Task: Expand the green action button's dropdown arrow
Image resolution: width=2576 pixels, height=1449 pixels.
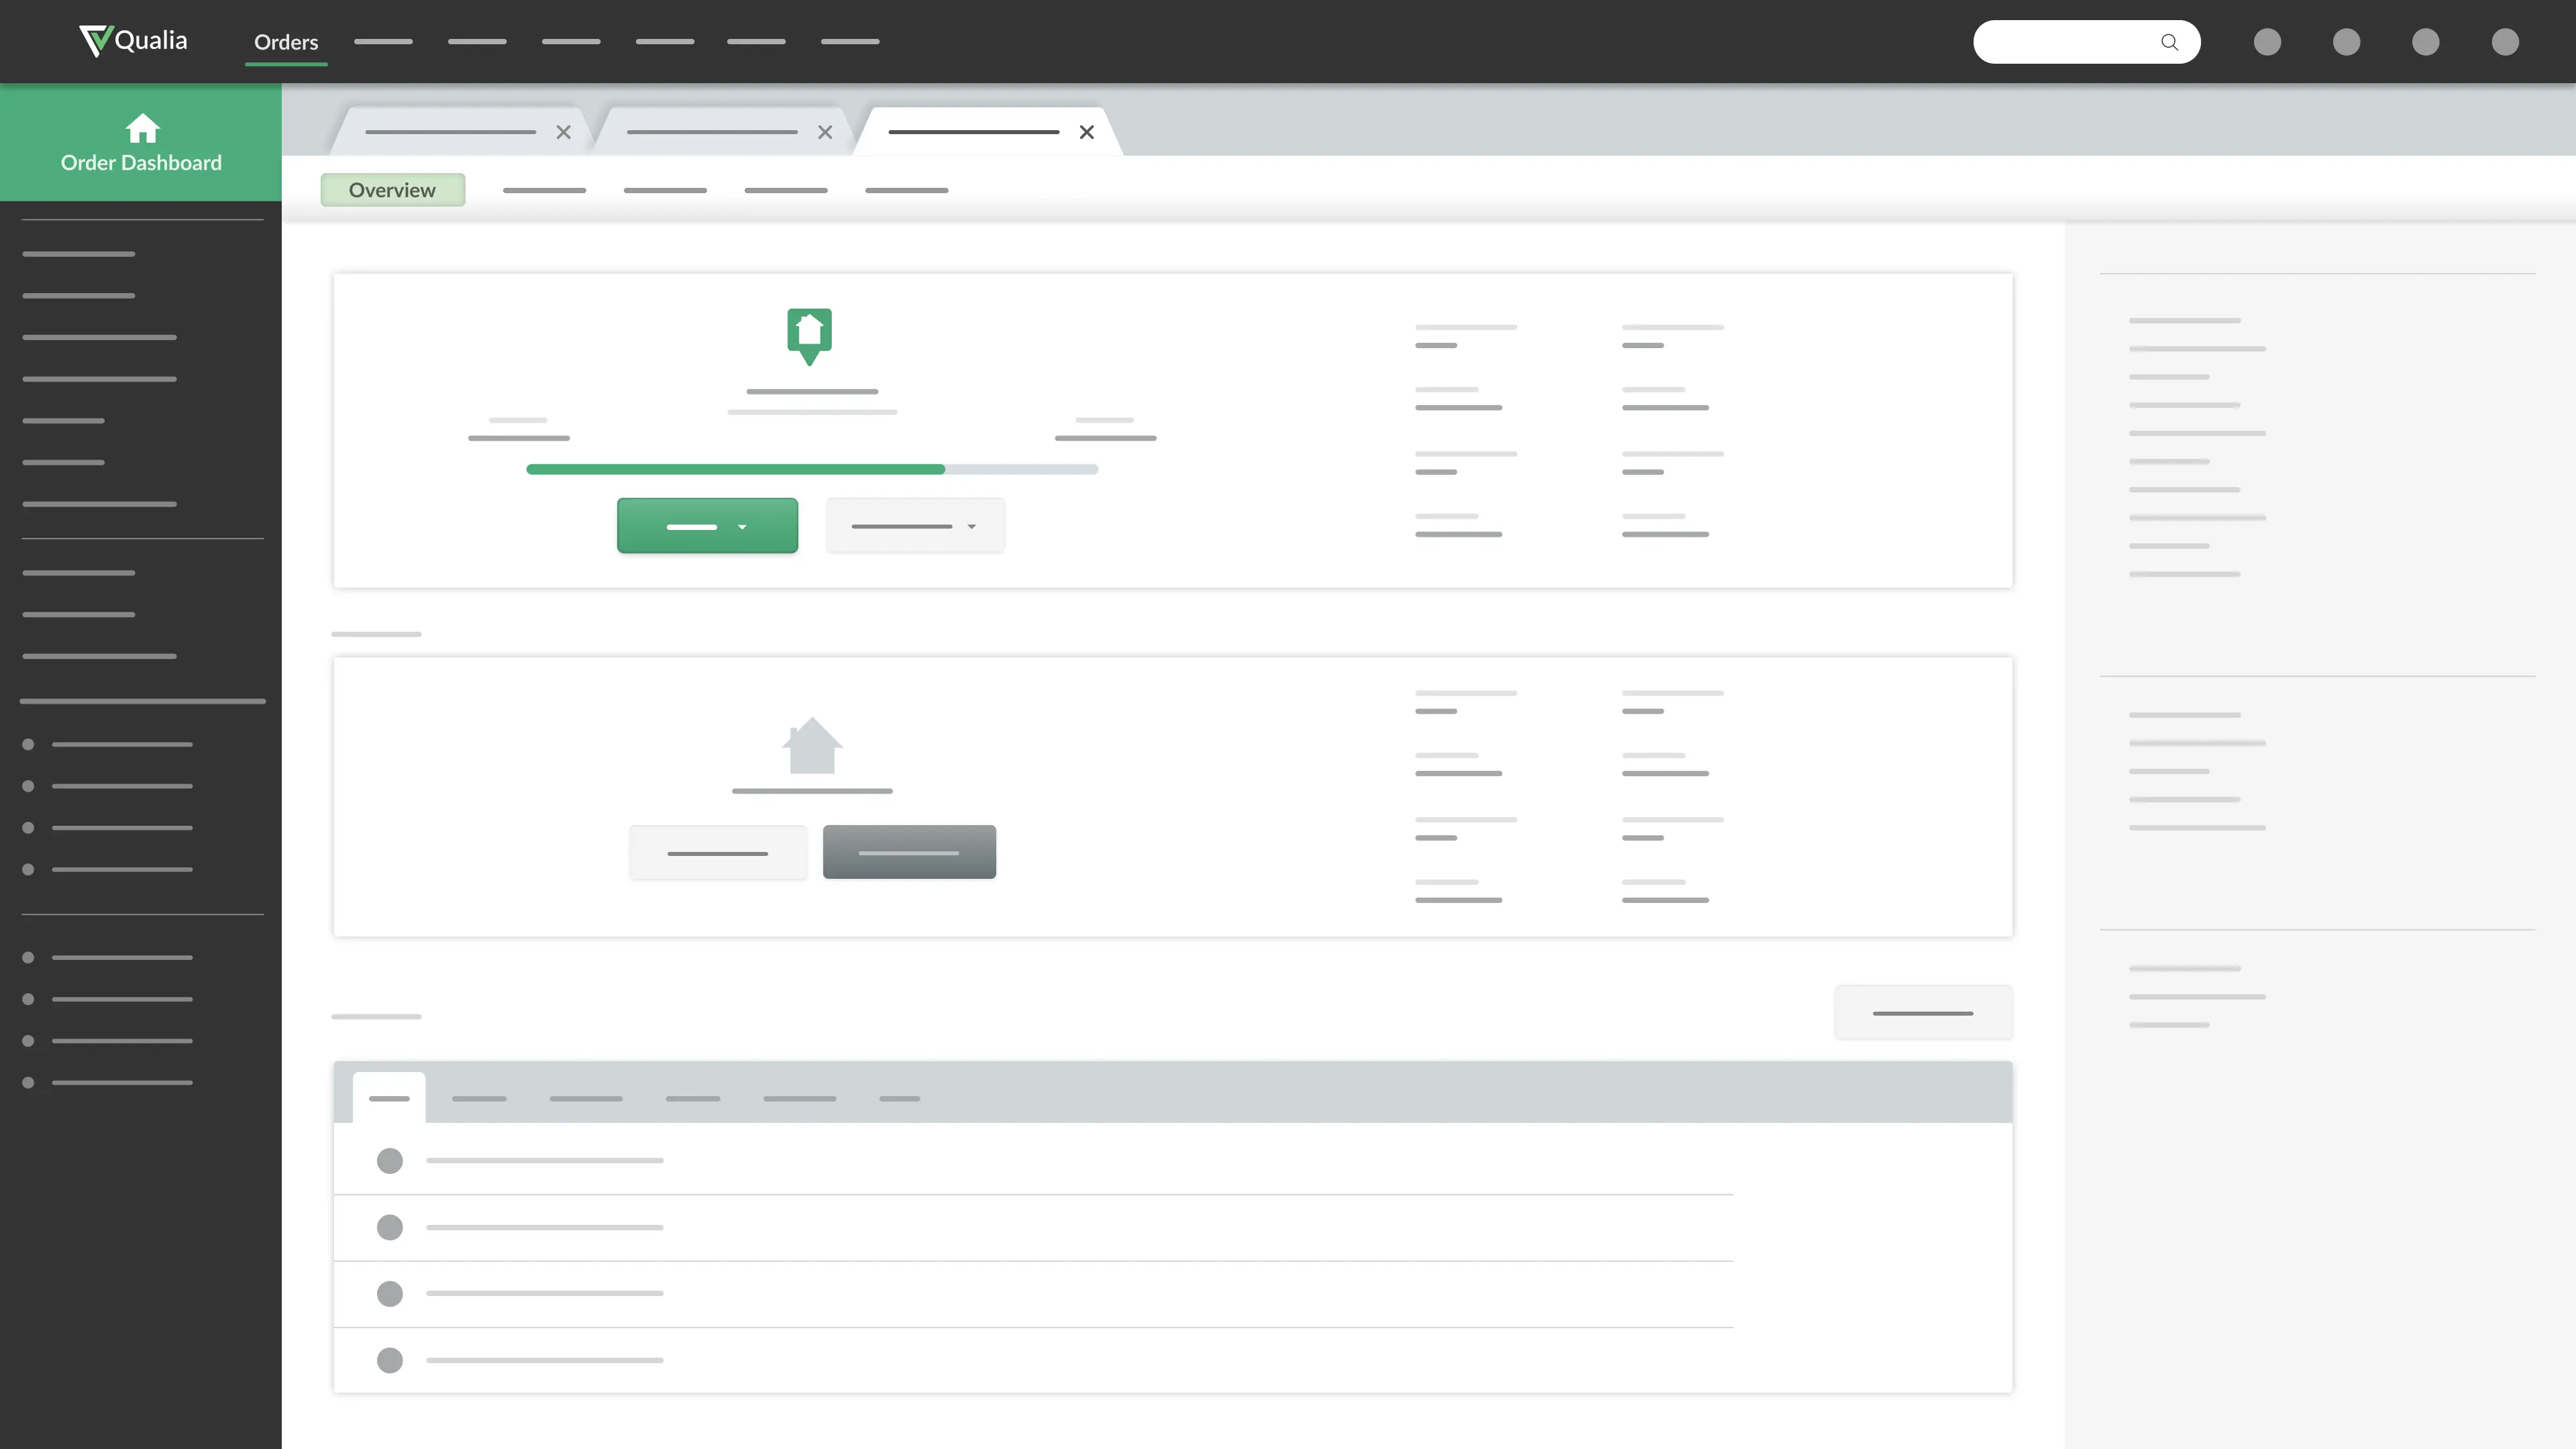Action: pos(742,526)
